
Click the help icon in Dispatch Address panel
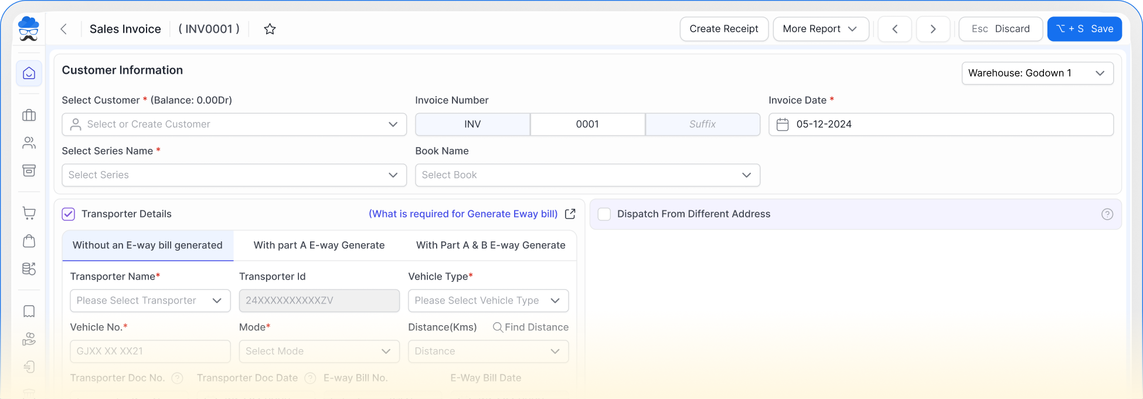(1107, 214)
